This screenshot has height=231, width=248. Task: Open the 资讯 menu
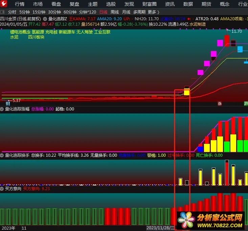170,4
